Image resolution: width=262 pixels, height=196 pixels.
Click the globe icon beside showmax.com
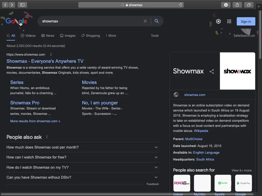(176, 94)
